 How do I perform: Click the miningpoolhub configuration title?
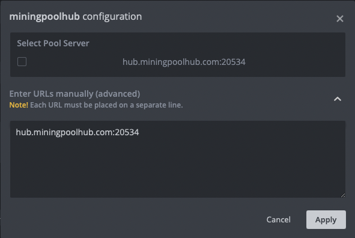(76, 17)
